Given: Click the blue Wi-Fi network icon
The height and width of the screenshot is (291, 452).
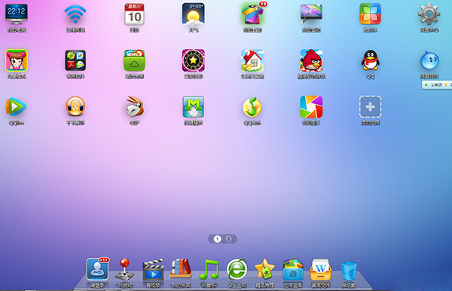Looking at the screenshot, I should click(75, 14).
